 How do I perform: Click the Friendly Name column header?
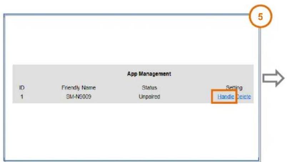pos(79,88)
